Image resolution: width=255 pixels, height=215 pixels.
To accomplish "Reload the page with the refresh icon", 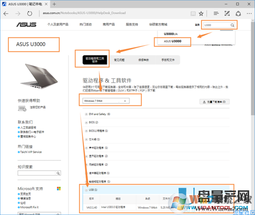I will coord(29,13).
